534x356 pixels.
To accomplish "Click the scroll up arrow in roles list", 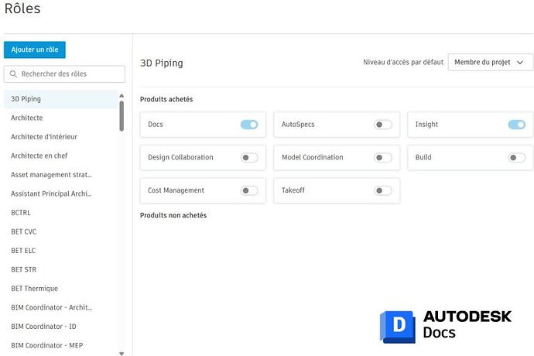I will tap(122, 96).
